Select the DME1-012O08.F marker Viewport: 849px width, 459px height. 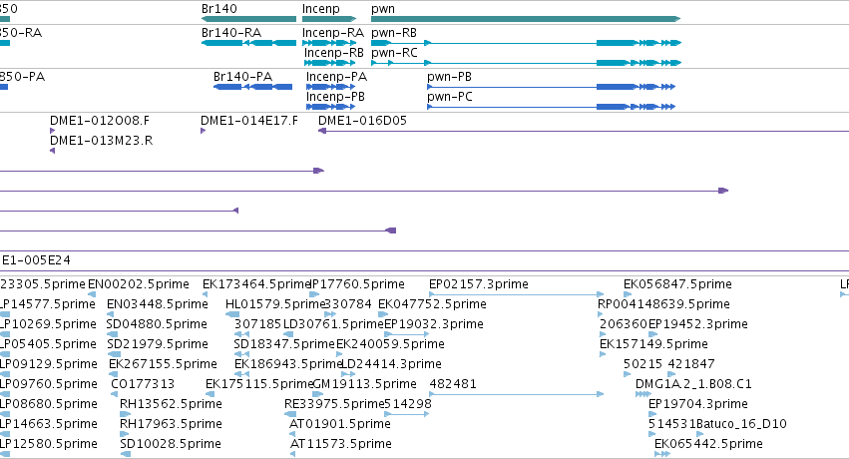click(x=53, y=131)
